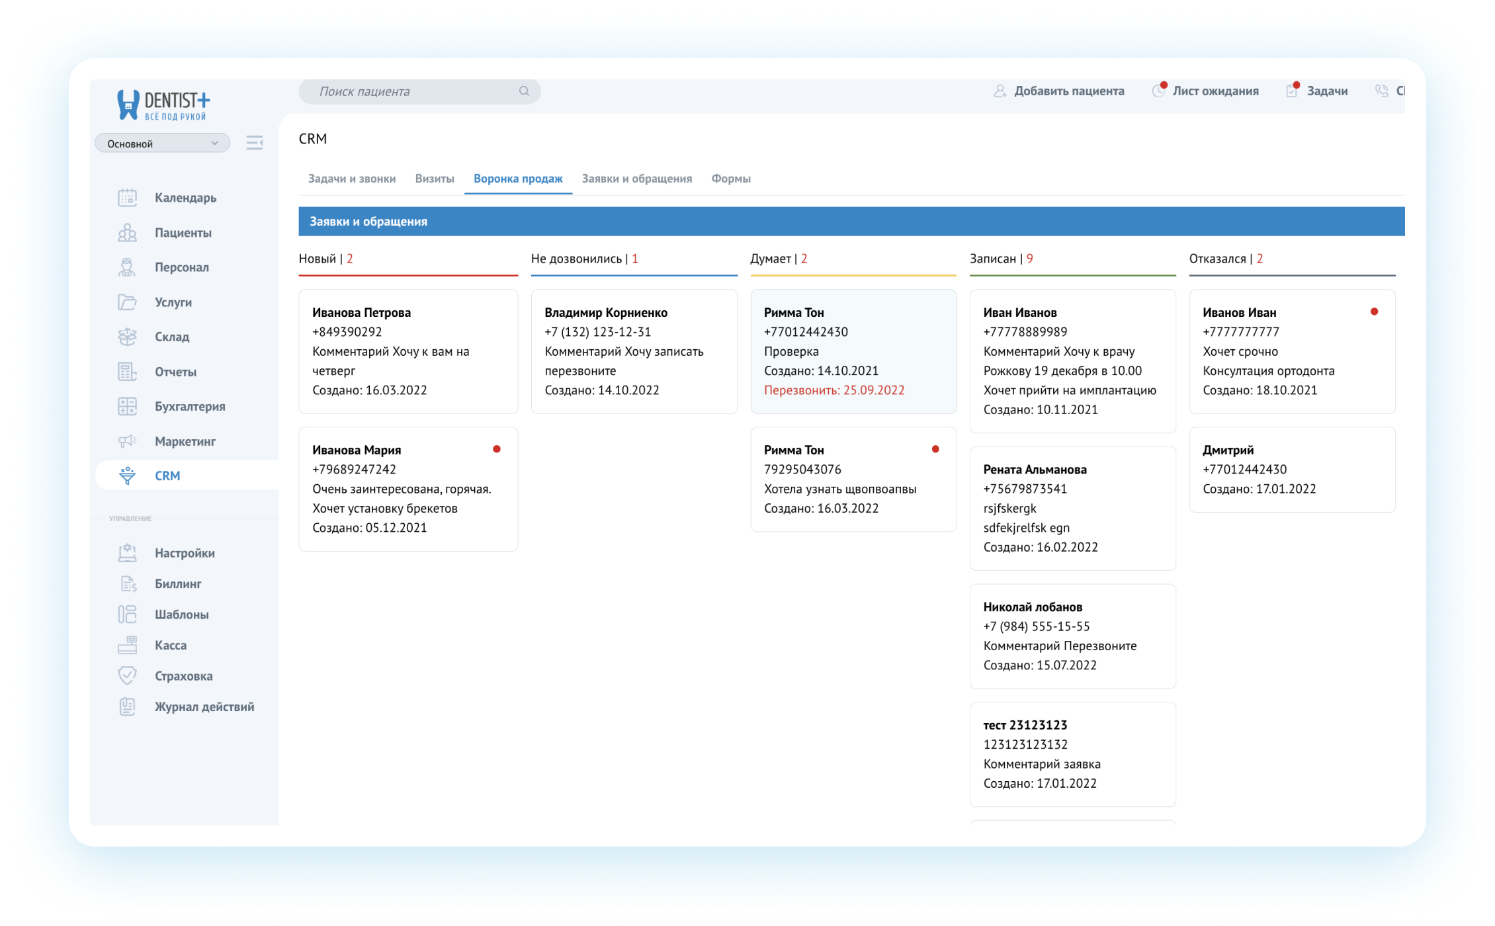Open the Формы tab
Viewport: 1495px width, 926px height.
pyautogui.click(x=730, y=179)
